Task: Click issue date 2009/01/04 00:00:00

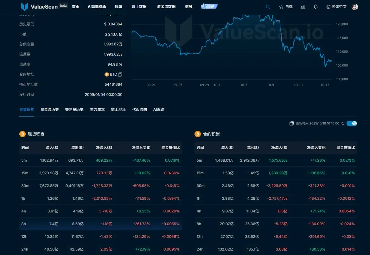Action: pos(104,95)
